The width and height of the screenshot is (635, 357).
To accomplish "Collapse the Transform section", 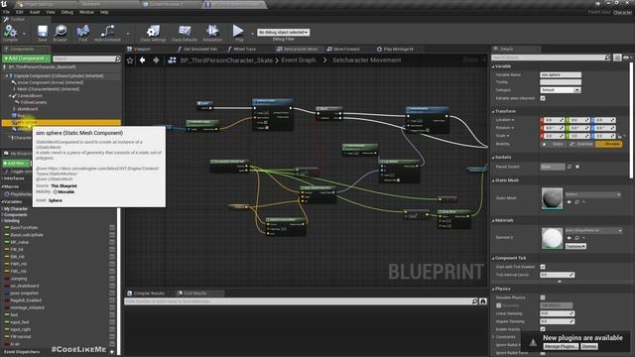I will coord(494,111).
